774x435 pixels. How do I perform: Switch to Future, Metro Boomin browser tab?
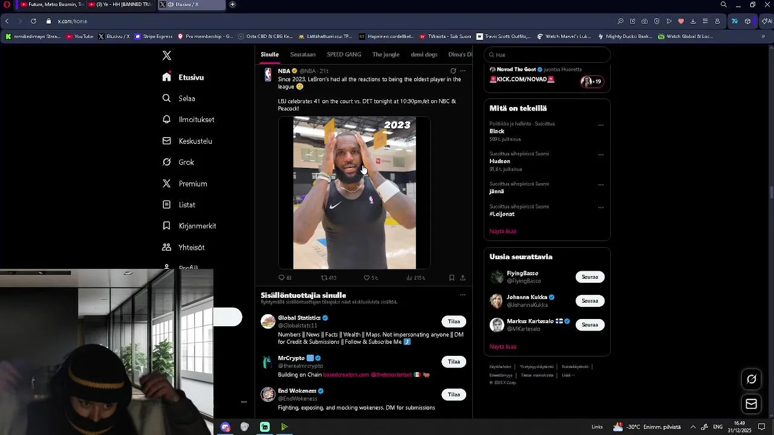pos(51,4)
